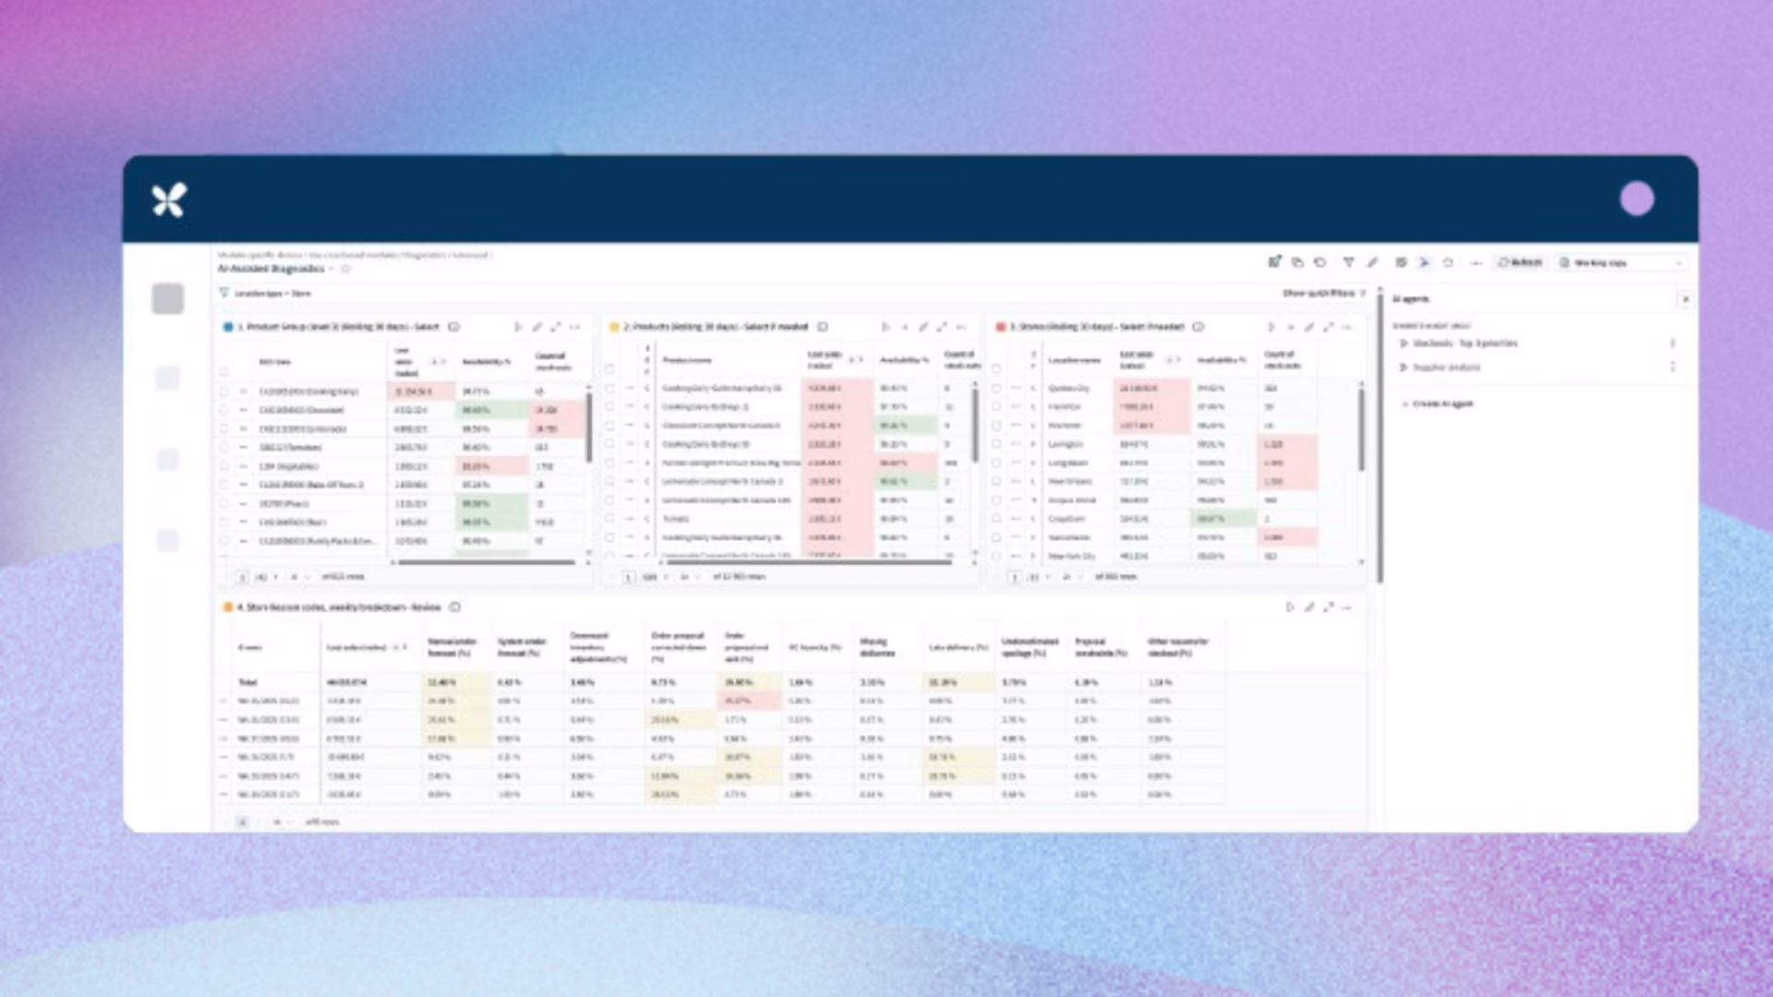Run the Stockouts - Top 3 priorities agent
1773x997 pixels.
1405,343
